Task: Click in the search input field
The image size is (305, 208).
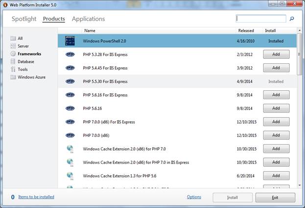Action: (x=261, y=19)
